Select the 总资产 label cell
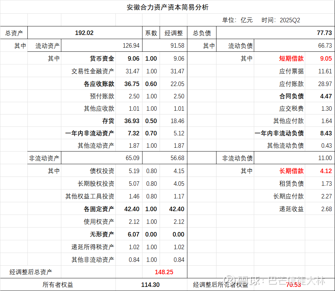 click(14, 33)
